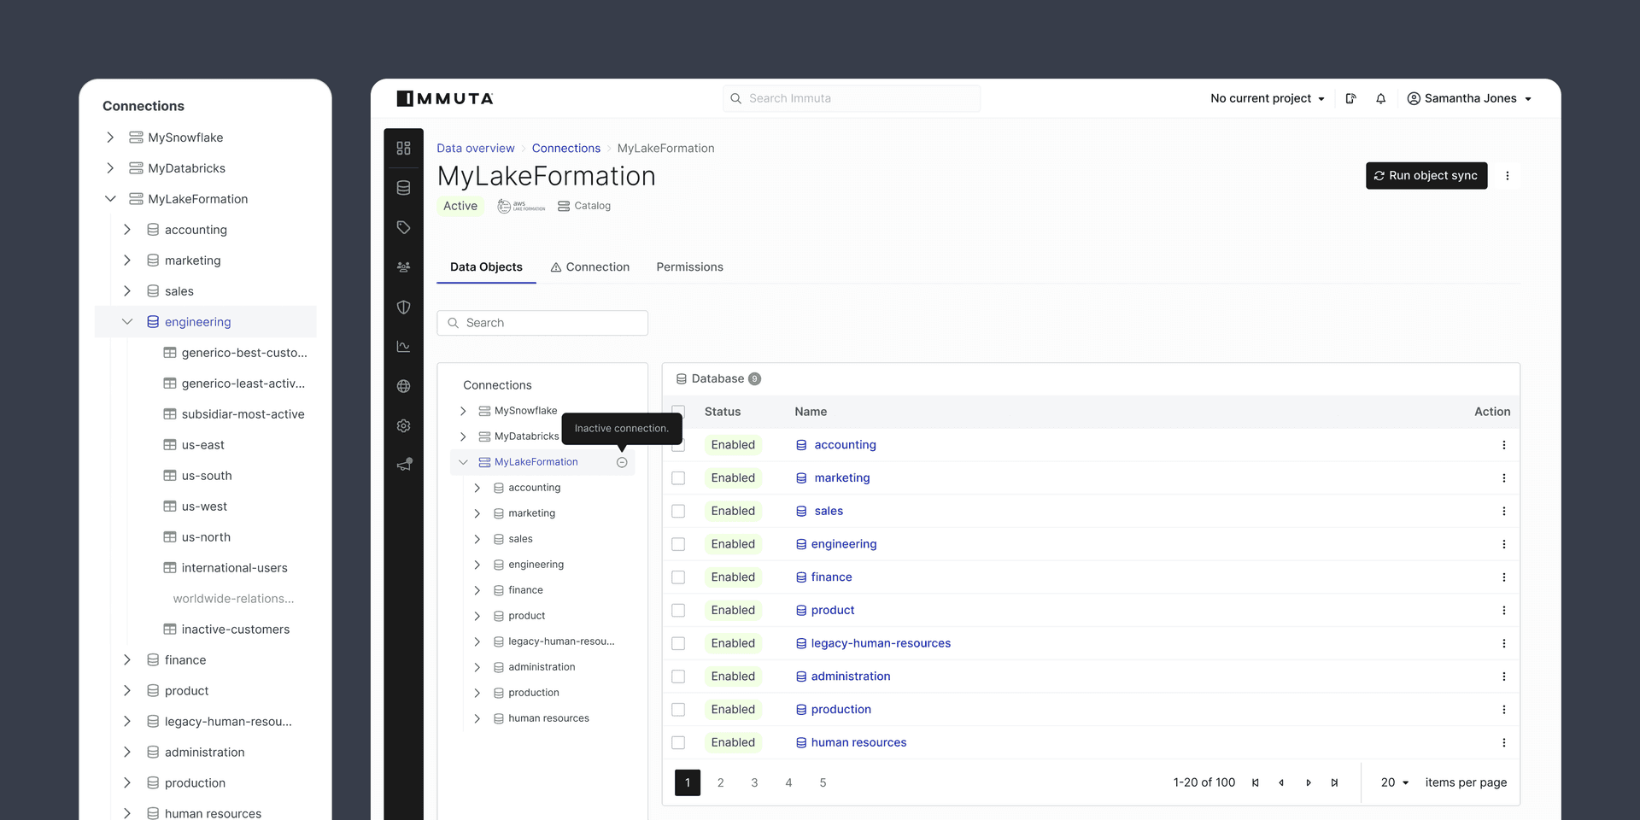Image resolution: width=1640 pixels, height=820 pixels.
Task: Check the sales row checkbox
Action: point(678,511)
